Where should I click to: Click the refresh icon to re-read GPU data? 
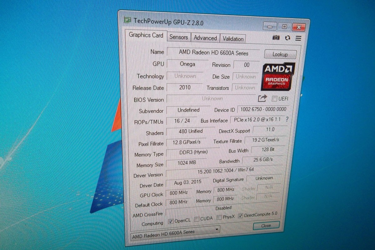[287, 38]
